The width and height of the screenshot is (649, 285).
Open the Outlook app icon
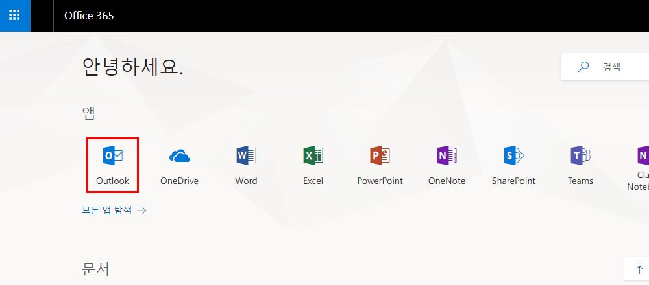pyautogui.click(x=112, y=155)
